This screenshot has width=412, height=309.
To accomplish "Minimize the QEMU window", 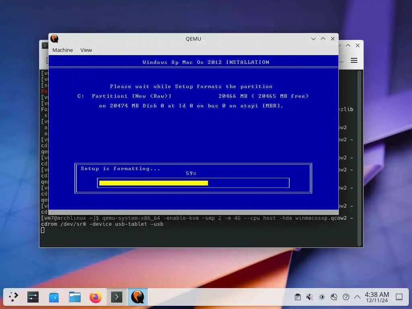I will point(313,39).
